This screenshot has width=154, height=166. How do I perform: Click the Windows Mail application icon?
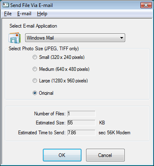(x=15, y=38)
